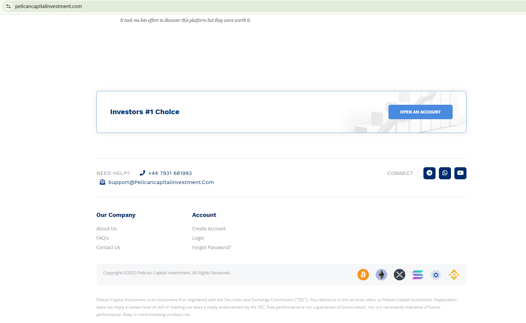Follow the Create Account link
This screenshot has width=526, height=323.
tap(209, 229)
